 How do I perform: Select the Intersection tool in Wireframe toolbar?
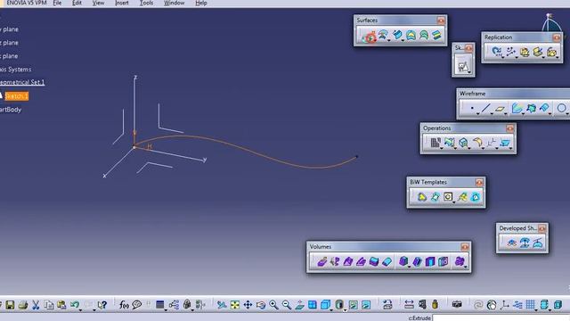[531, 108]
